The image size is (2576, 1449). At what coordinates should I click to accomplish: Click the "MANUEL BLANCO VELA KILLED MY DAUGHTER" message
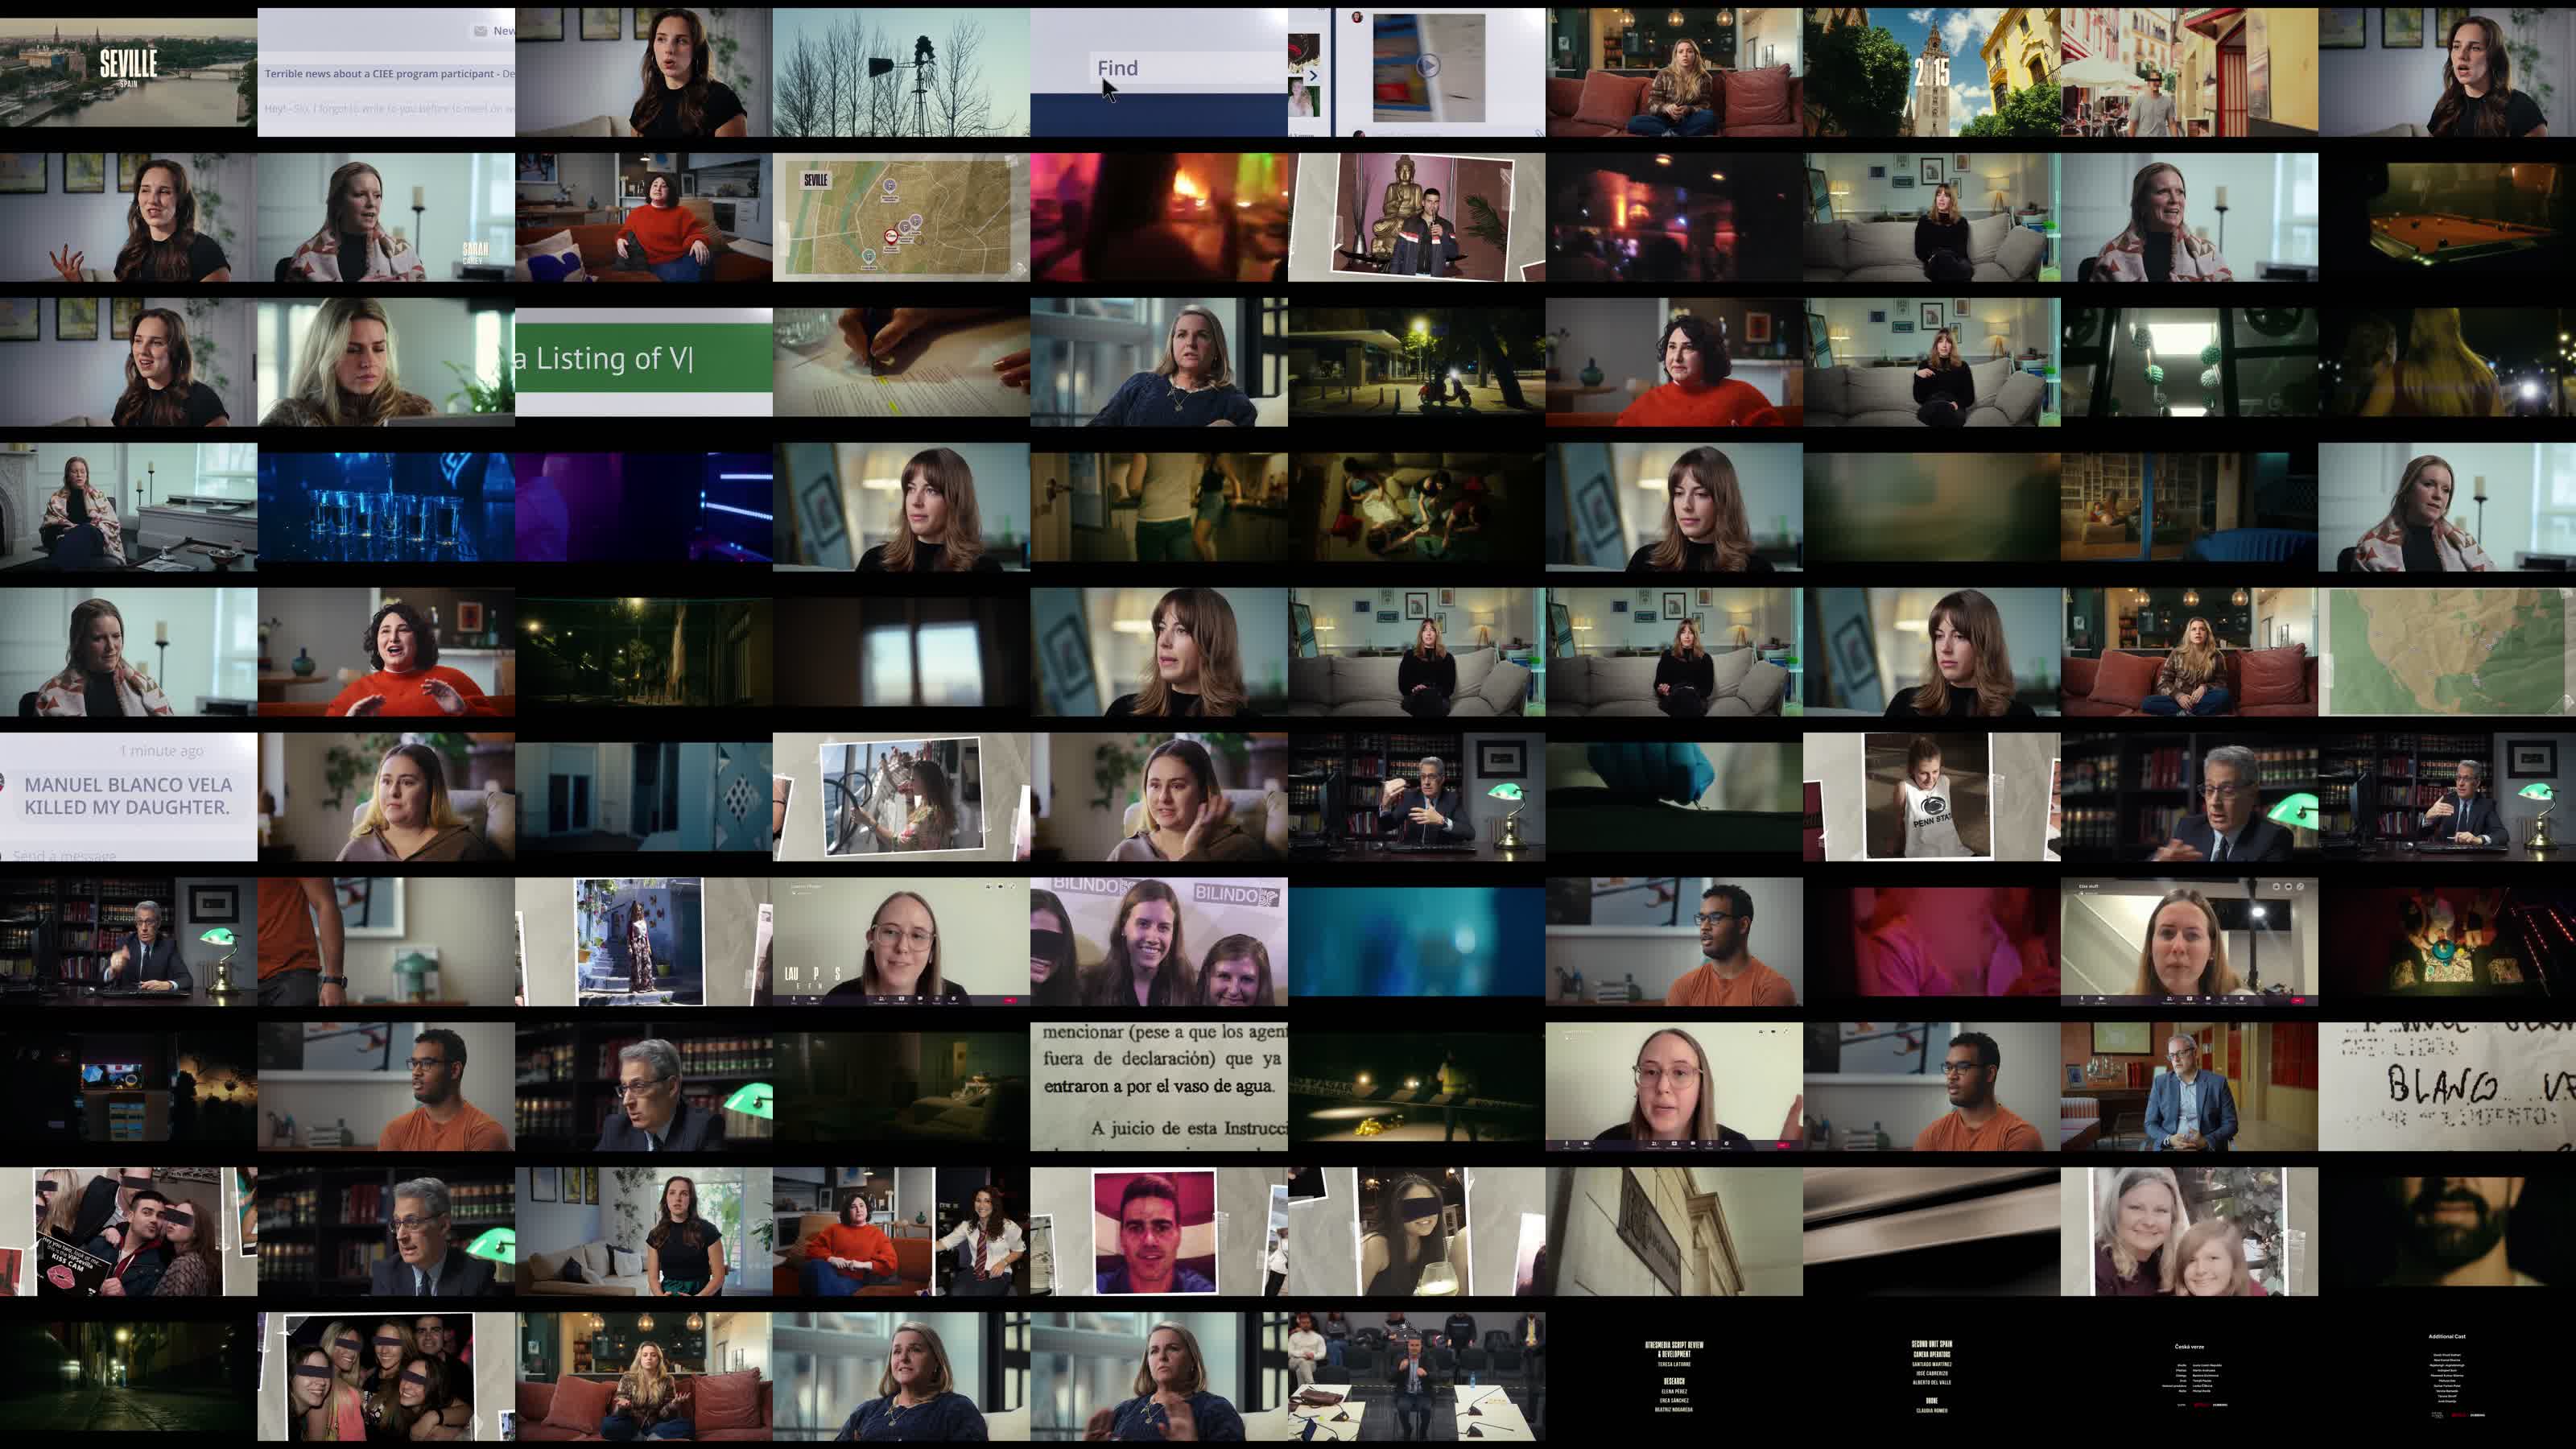(128, 796)
